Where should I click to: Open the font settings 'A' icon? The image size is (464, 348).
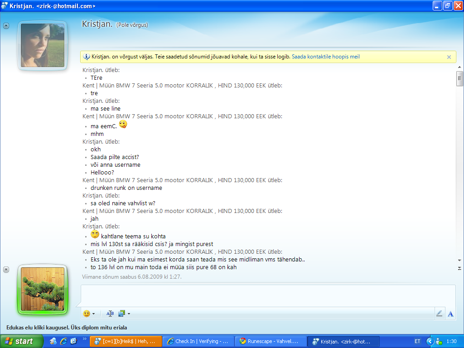450,314
